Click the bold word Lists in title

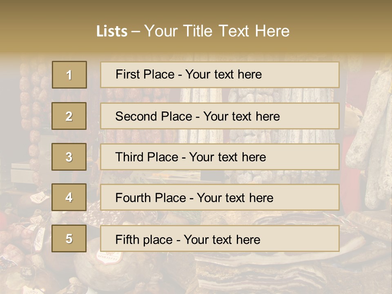point(111,31)
